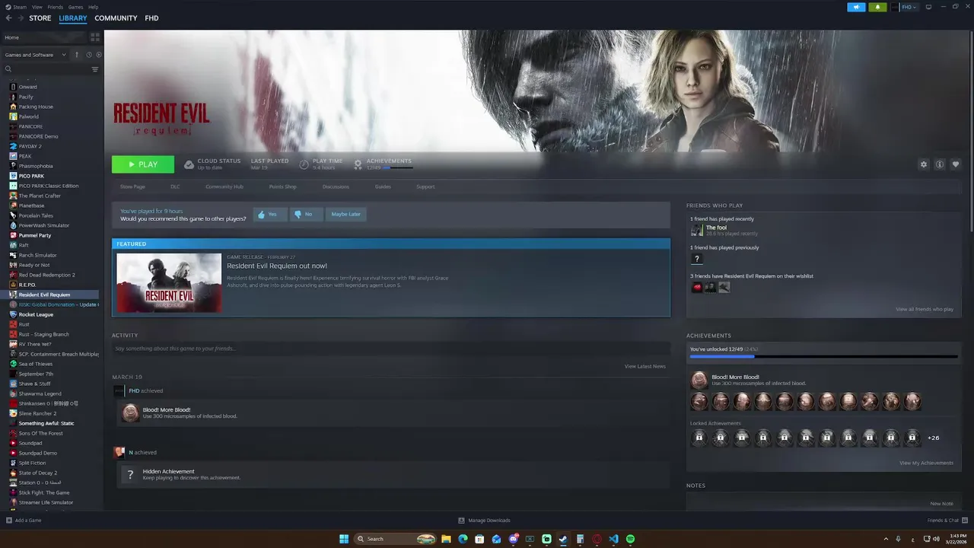This screenshot has width=974, height=548.
Task: Open the Friends menu
Action: click(56, 7)
